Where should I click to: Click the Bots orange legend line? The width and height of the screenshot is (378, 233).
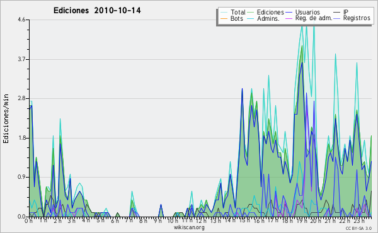[224, 18]
